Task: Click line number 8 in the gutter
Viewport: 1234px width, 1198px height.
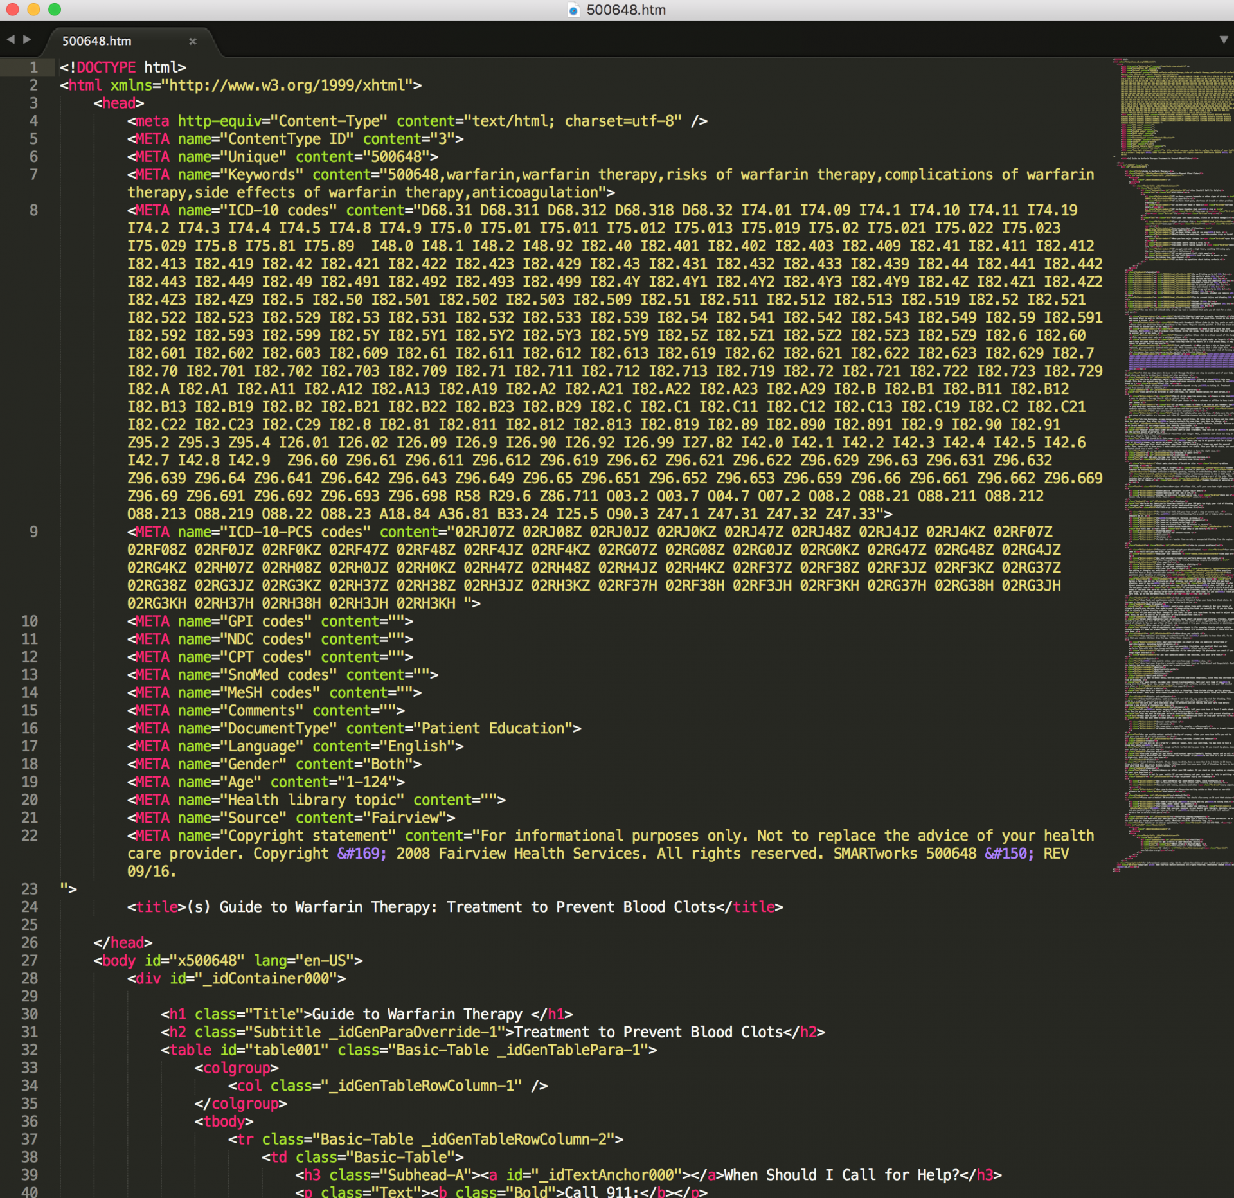Action: pyautogui.click(x=33, y=210)
